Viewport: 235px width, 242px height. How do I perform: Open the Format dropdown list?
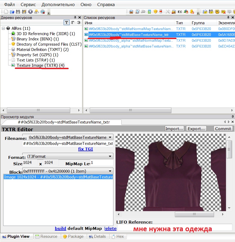coord(110,156)
